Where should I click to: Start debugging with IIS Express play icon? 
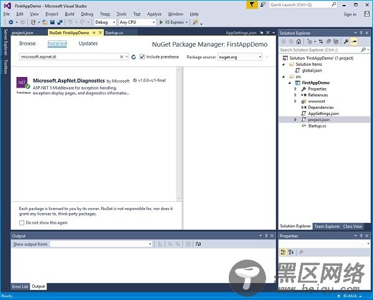pos(161,22)
